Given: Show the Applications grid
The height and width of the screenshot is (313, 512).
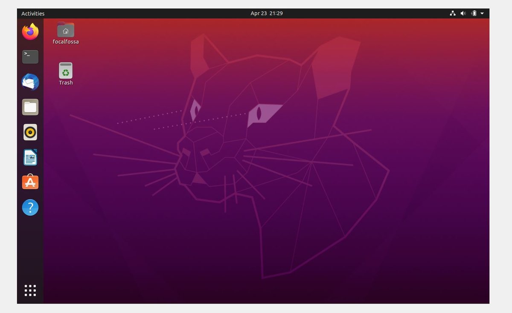Looking at the screenshot, I should pos(30,290).
